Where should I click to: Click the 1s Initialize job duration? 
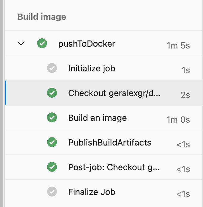click(186, 70)
